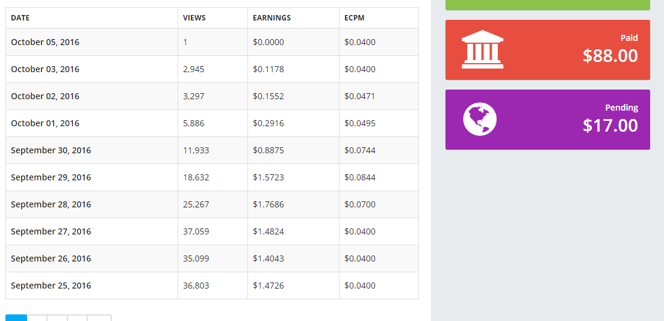The image size is (664, 321).
Task: Click the 37,059 views cell
Action: click(x=196, y=231)
